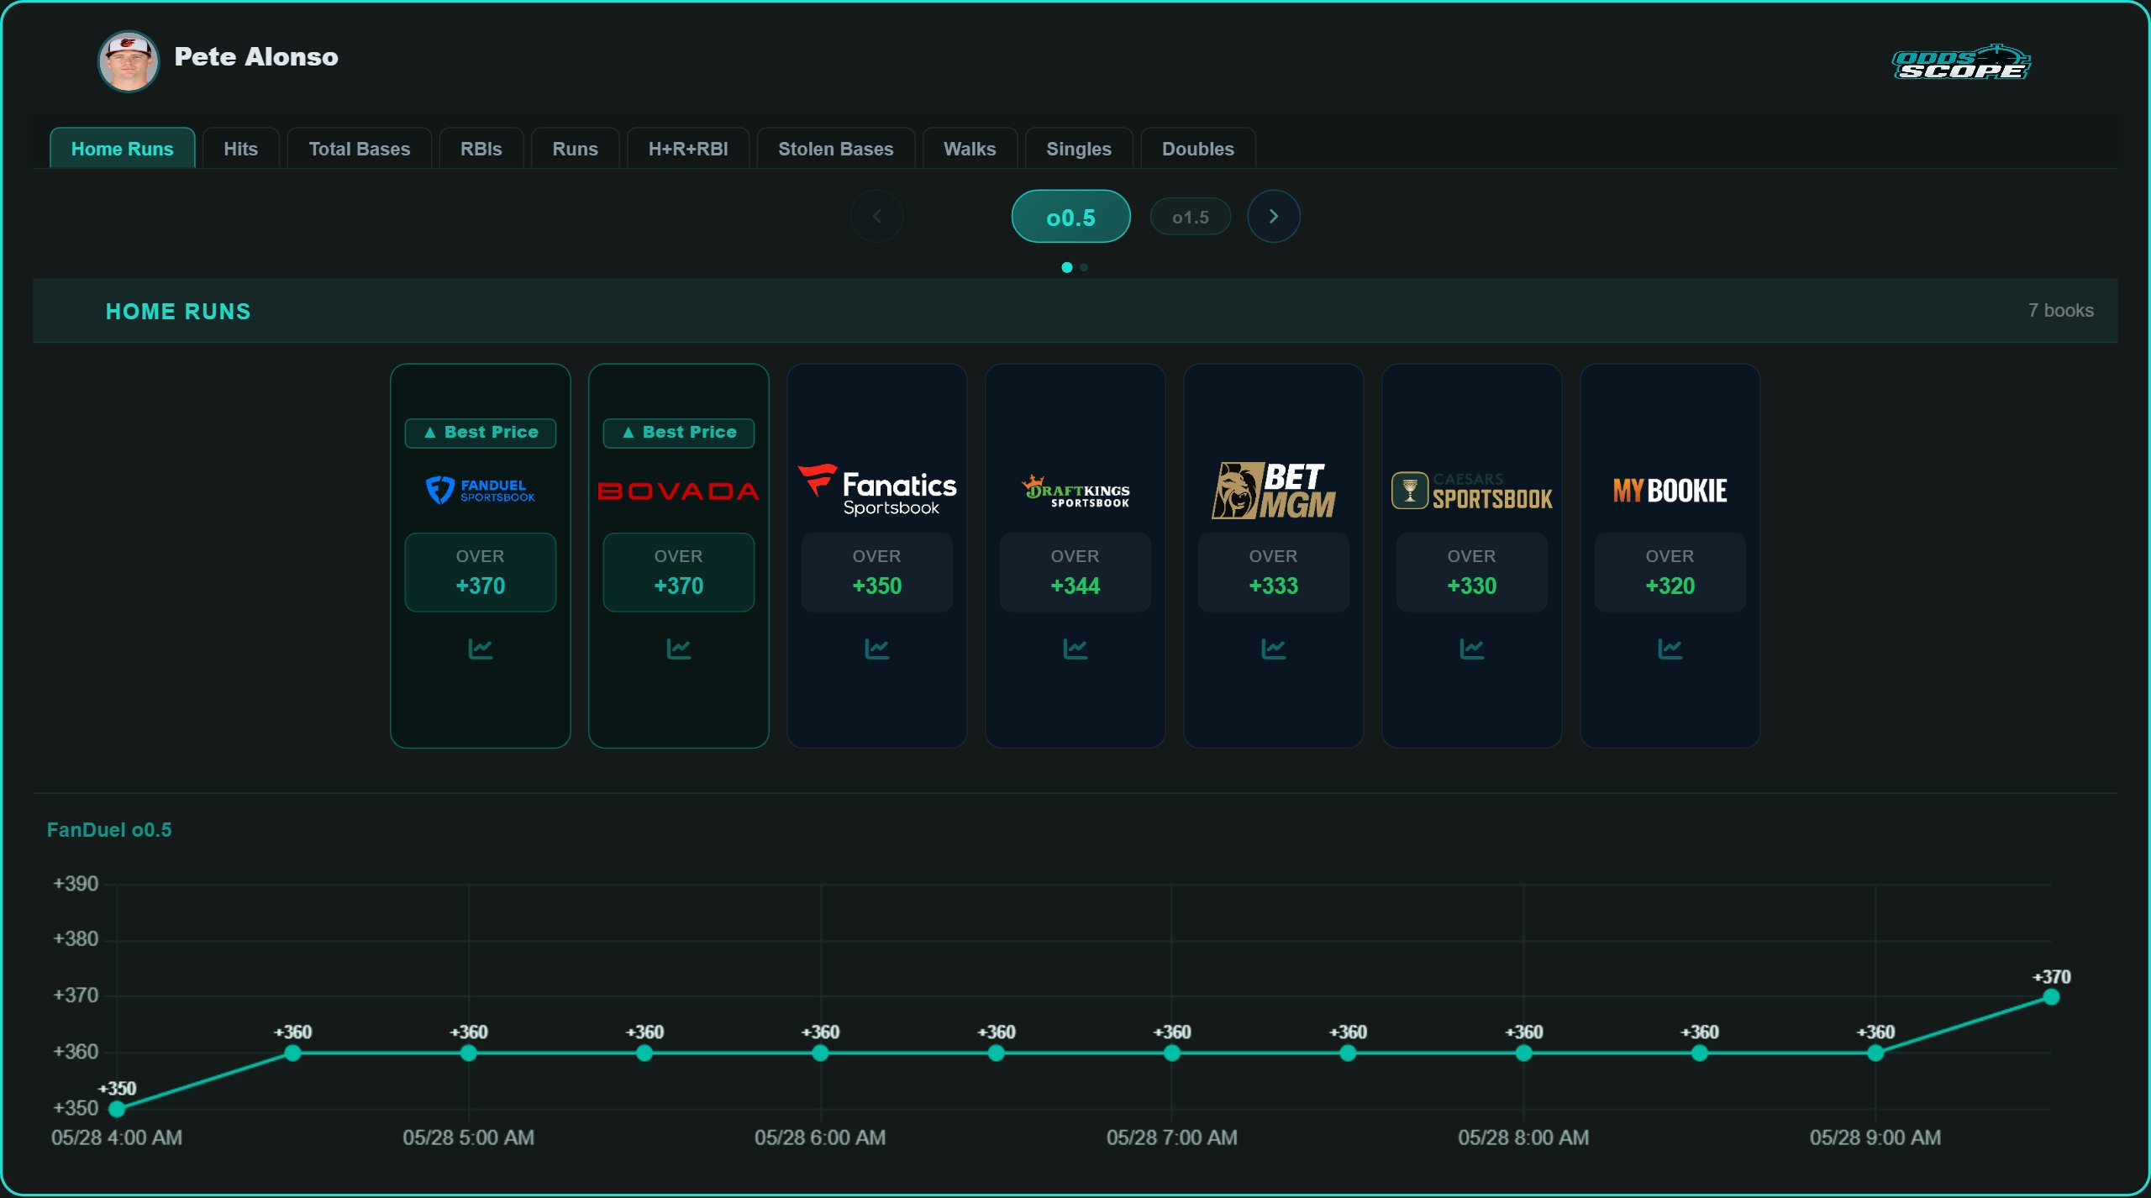The height and width of the screenshot is (1198, 2151).
Task: Click Pete Alonso's avatar photo
Action: (128, 60)
